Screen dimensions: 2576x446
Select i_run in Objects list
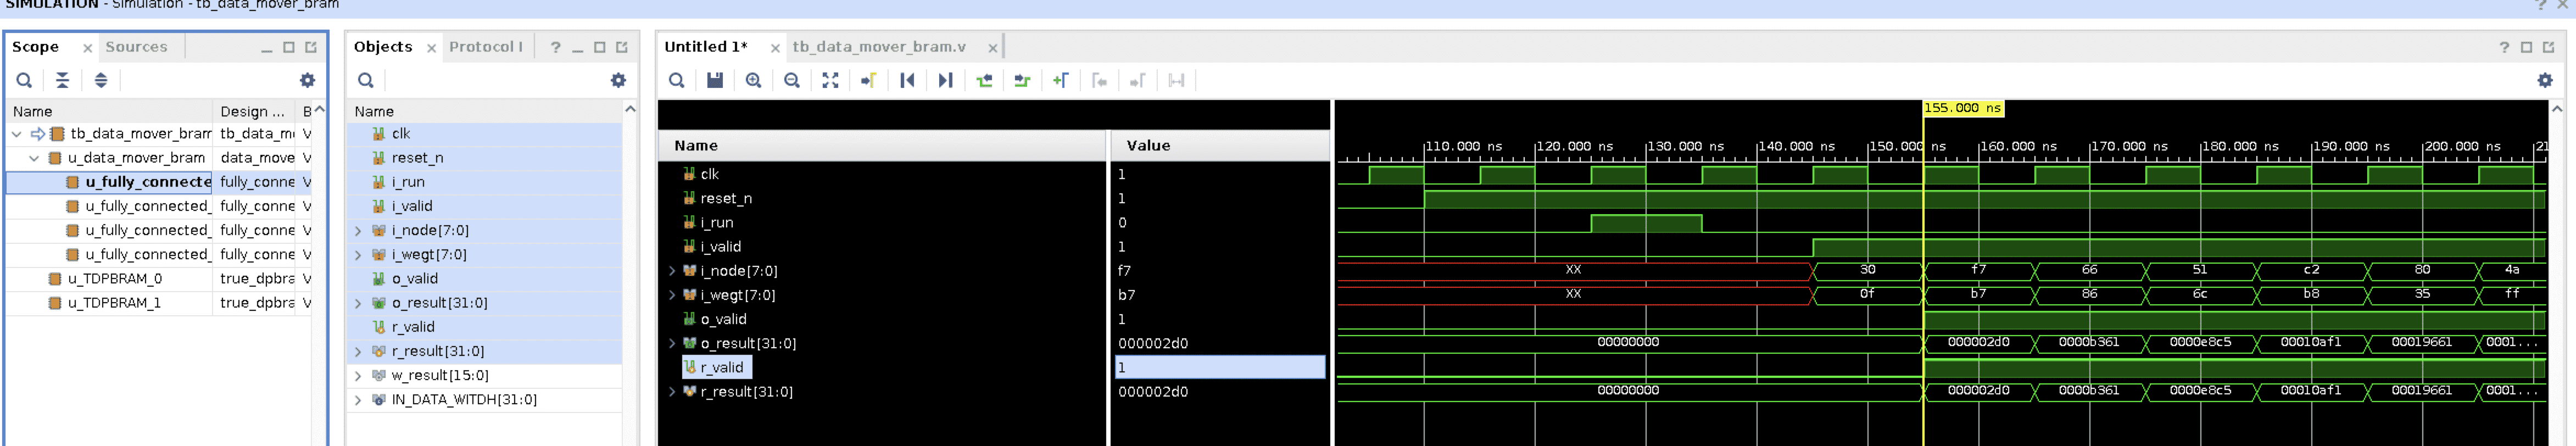pos(408,182)
